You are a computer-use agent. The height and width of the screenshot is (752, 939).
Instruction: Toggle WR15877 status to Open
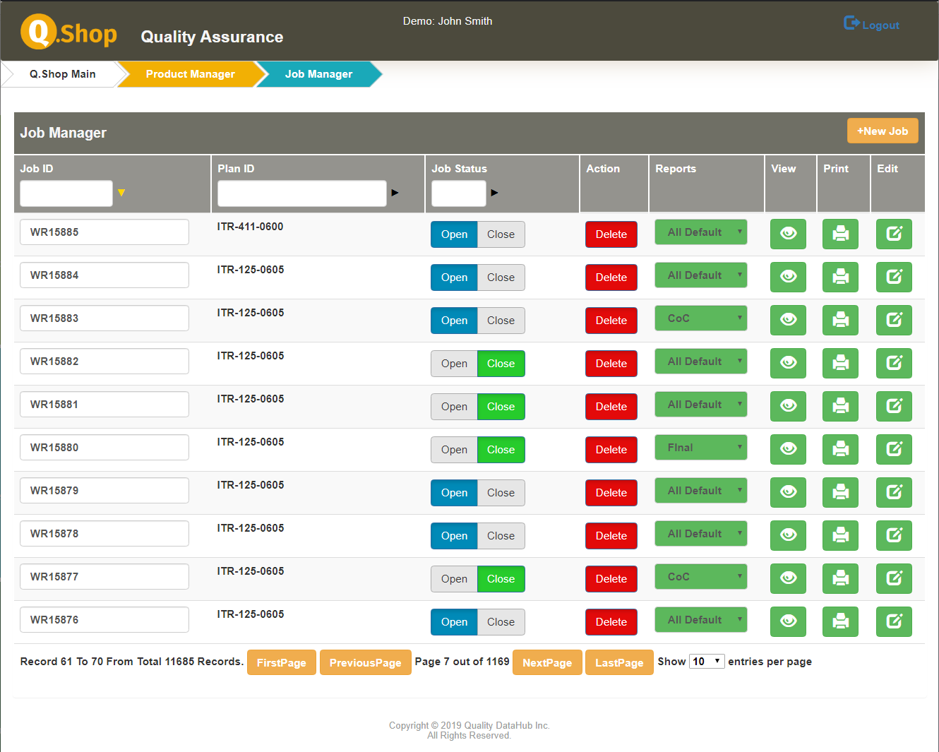pos(454,579)
